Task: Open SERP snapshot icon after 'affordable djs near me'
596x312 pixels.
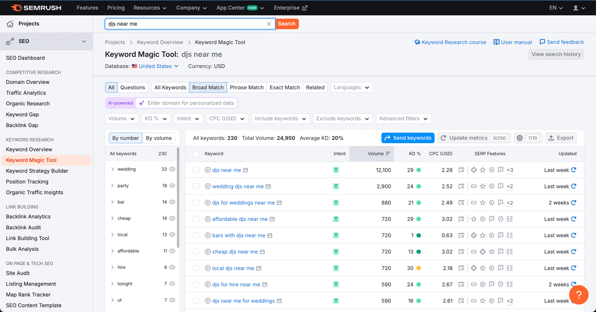Action: coord(272,219)
